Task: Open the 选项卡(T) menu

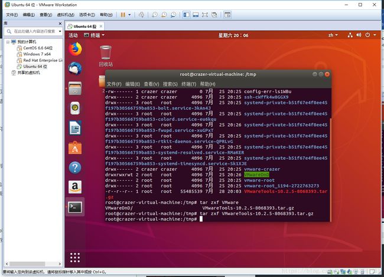Action: pos(87,15)
